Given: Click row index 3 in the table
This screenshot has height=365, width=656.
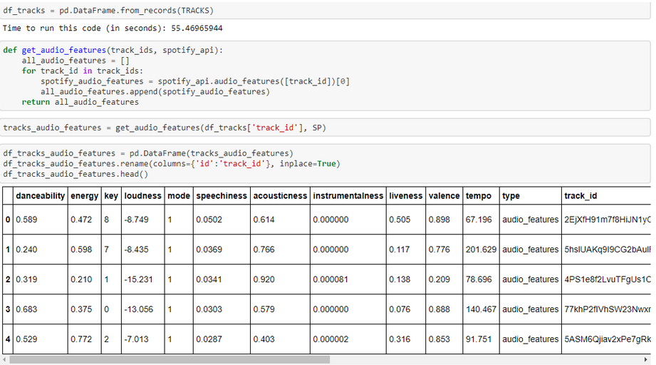Looking at the screenshot, I should (x=8, y=309).
